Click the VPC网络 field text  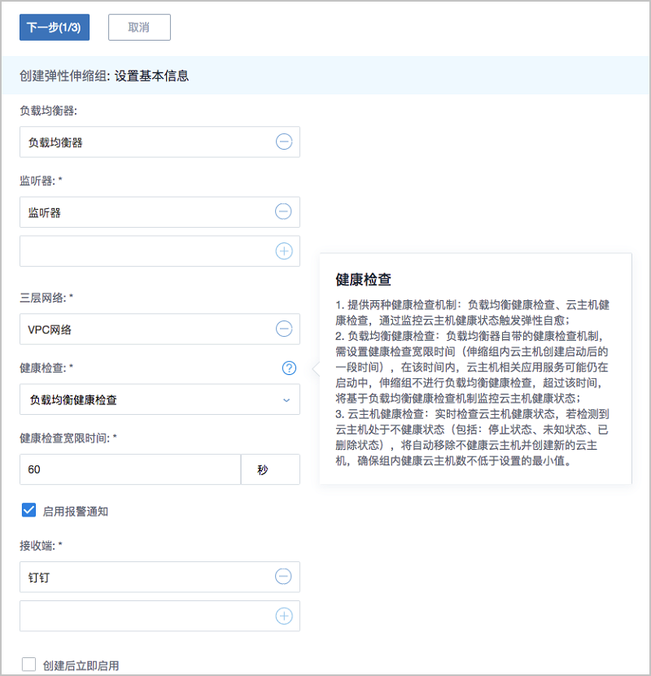[x=50, y=329]
